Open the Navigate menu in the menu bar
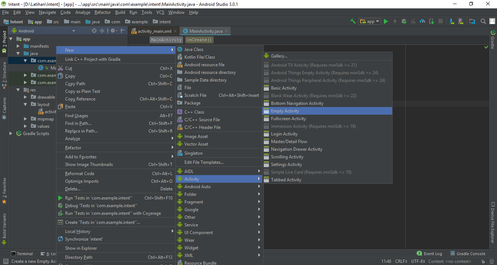Screen dimensions: 497x265 [48, 12]
